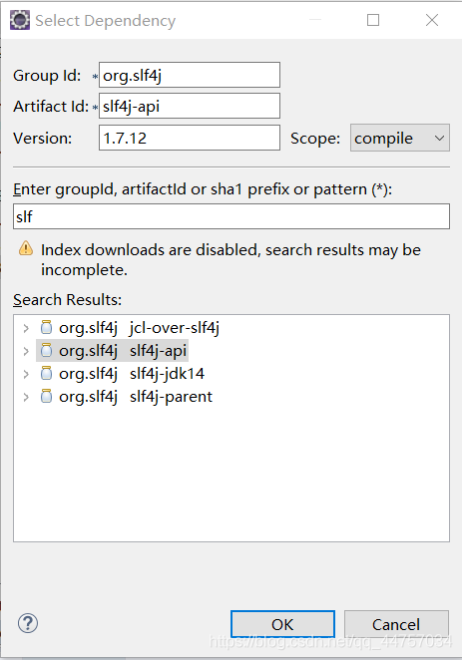Viewport: 462px width, 660px height.
Task: Click the search pattern field containing slf
Action: (x=231, y=216)
